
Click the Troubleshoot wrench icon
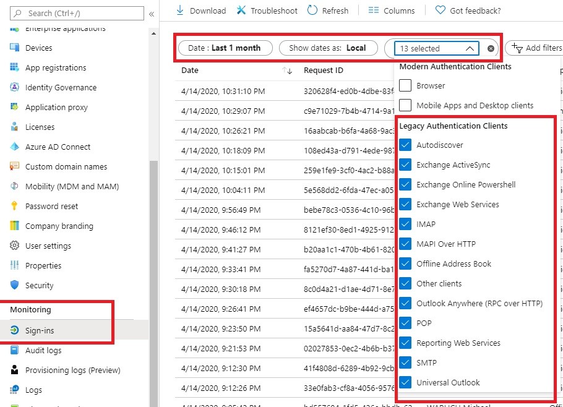click(241, 11)
